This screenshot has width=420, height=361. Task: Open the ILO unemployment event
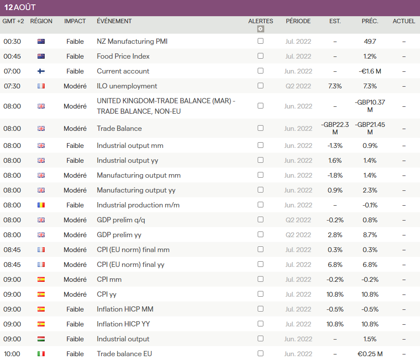tap(127, 86)
